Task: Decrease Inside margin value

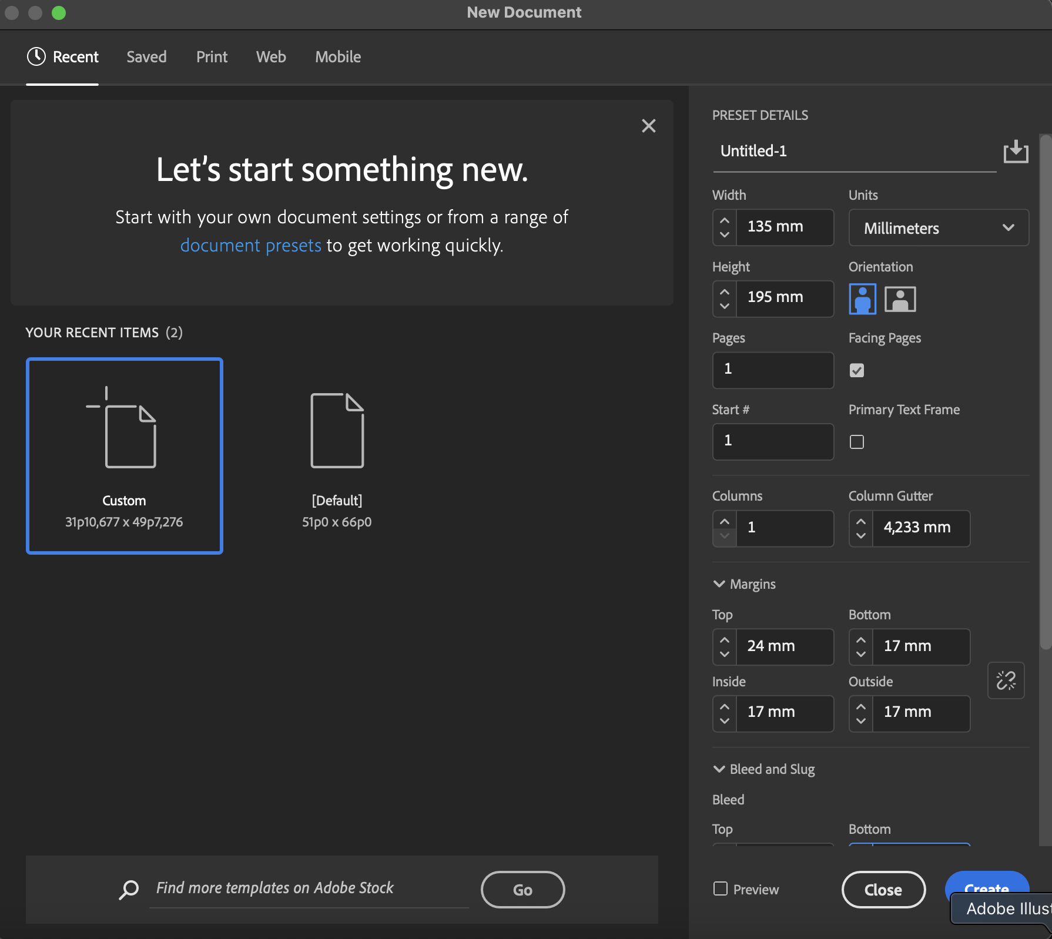Action: point(724,721)
